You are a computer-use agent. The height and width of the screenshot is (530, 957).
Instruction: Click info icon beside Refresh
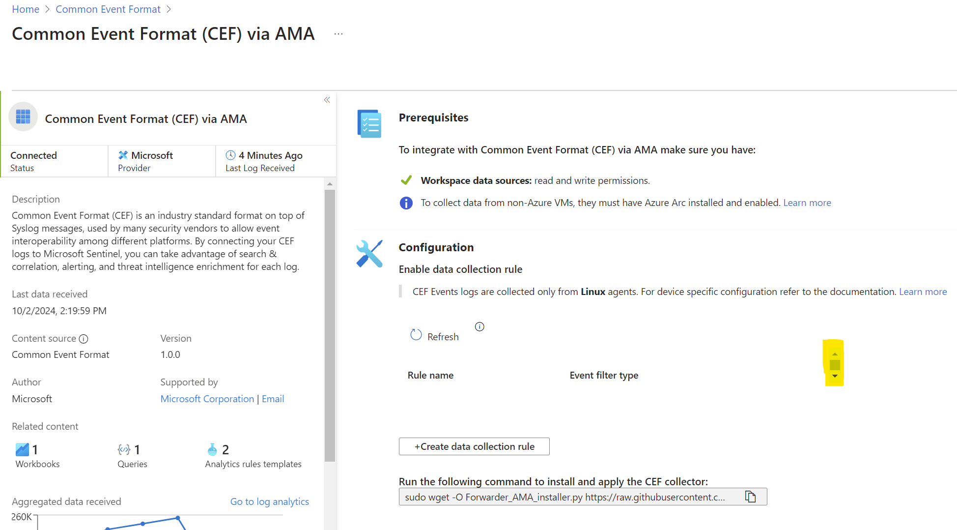coord(479,326)
